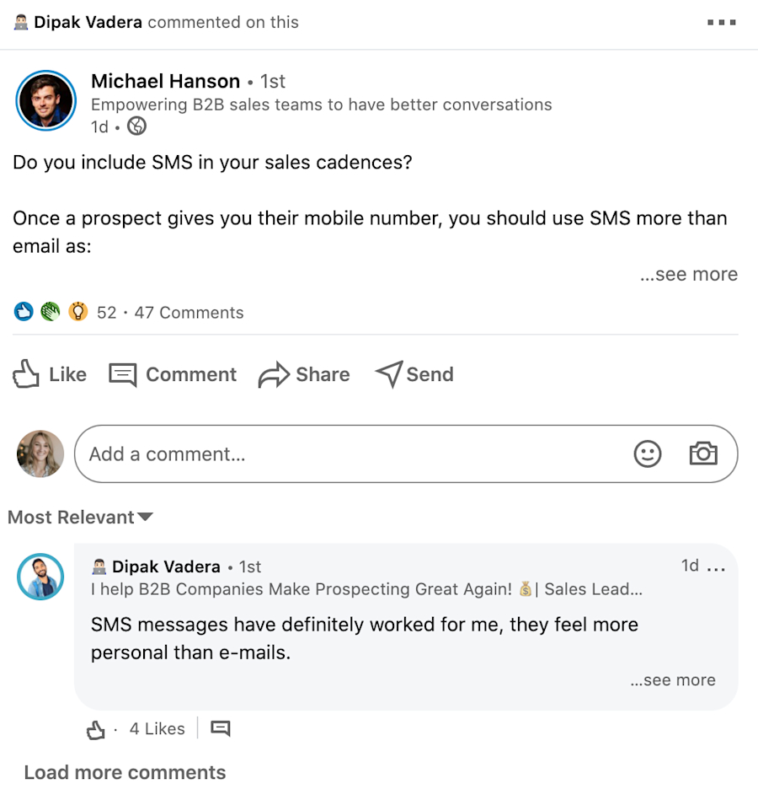Toggle like on Dipak Vadera's comment
Viewport: 758px width, 789px height.
click(95, 727)
